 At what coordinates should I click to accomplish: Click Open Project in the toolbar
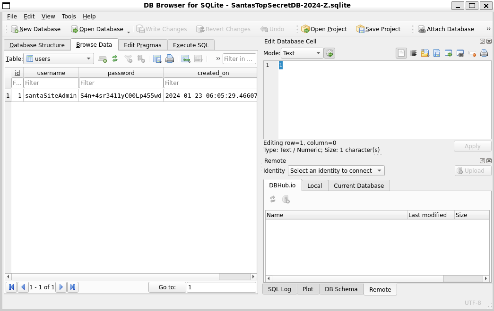(x=324, y=29)
